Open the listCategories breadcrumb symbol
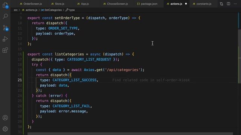Viewport: 241px width, 135px height. click(51, 10)
